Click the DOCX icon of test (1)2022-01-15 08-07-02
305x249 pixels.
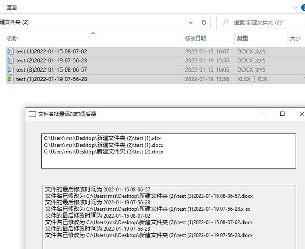click(x=10, y=51)
